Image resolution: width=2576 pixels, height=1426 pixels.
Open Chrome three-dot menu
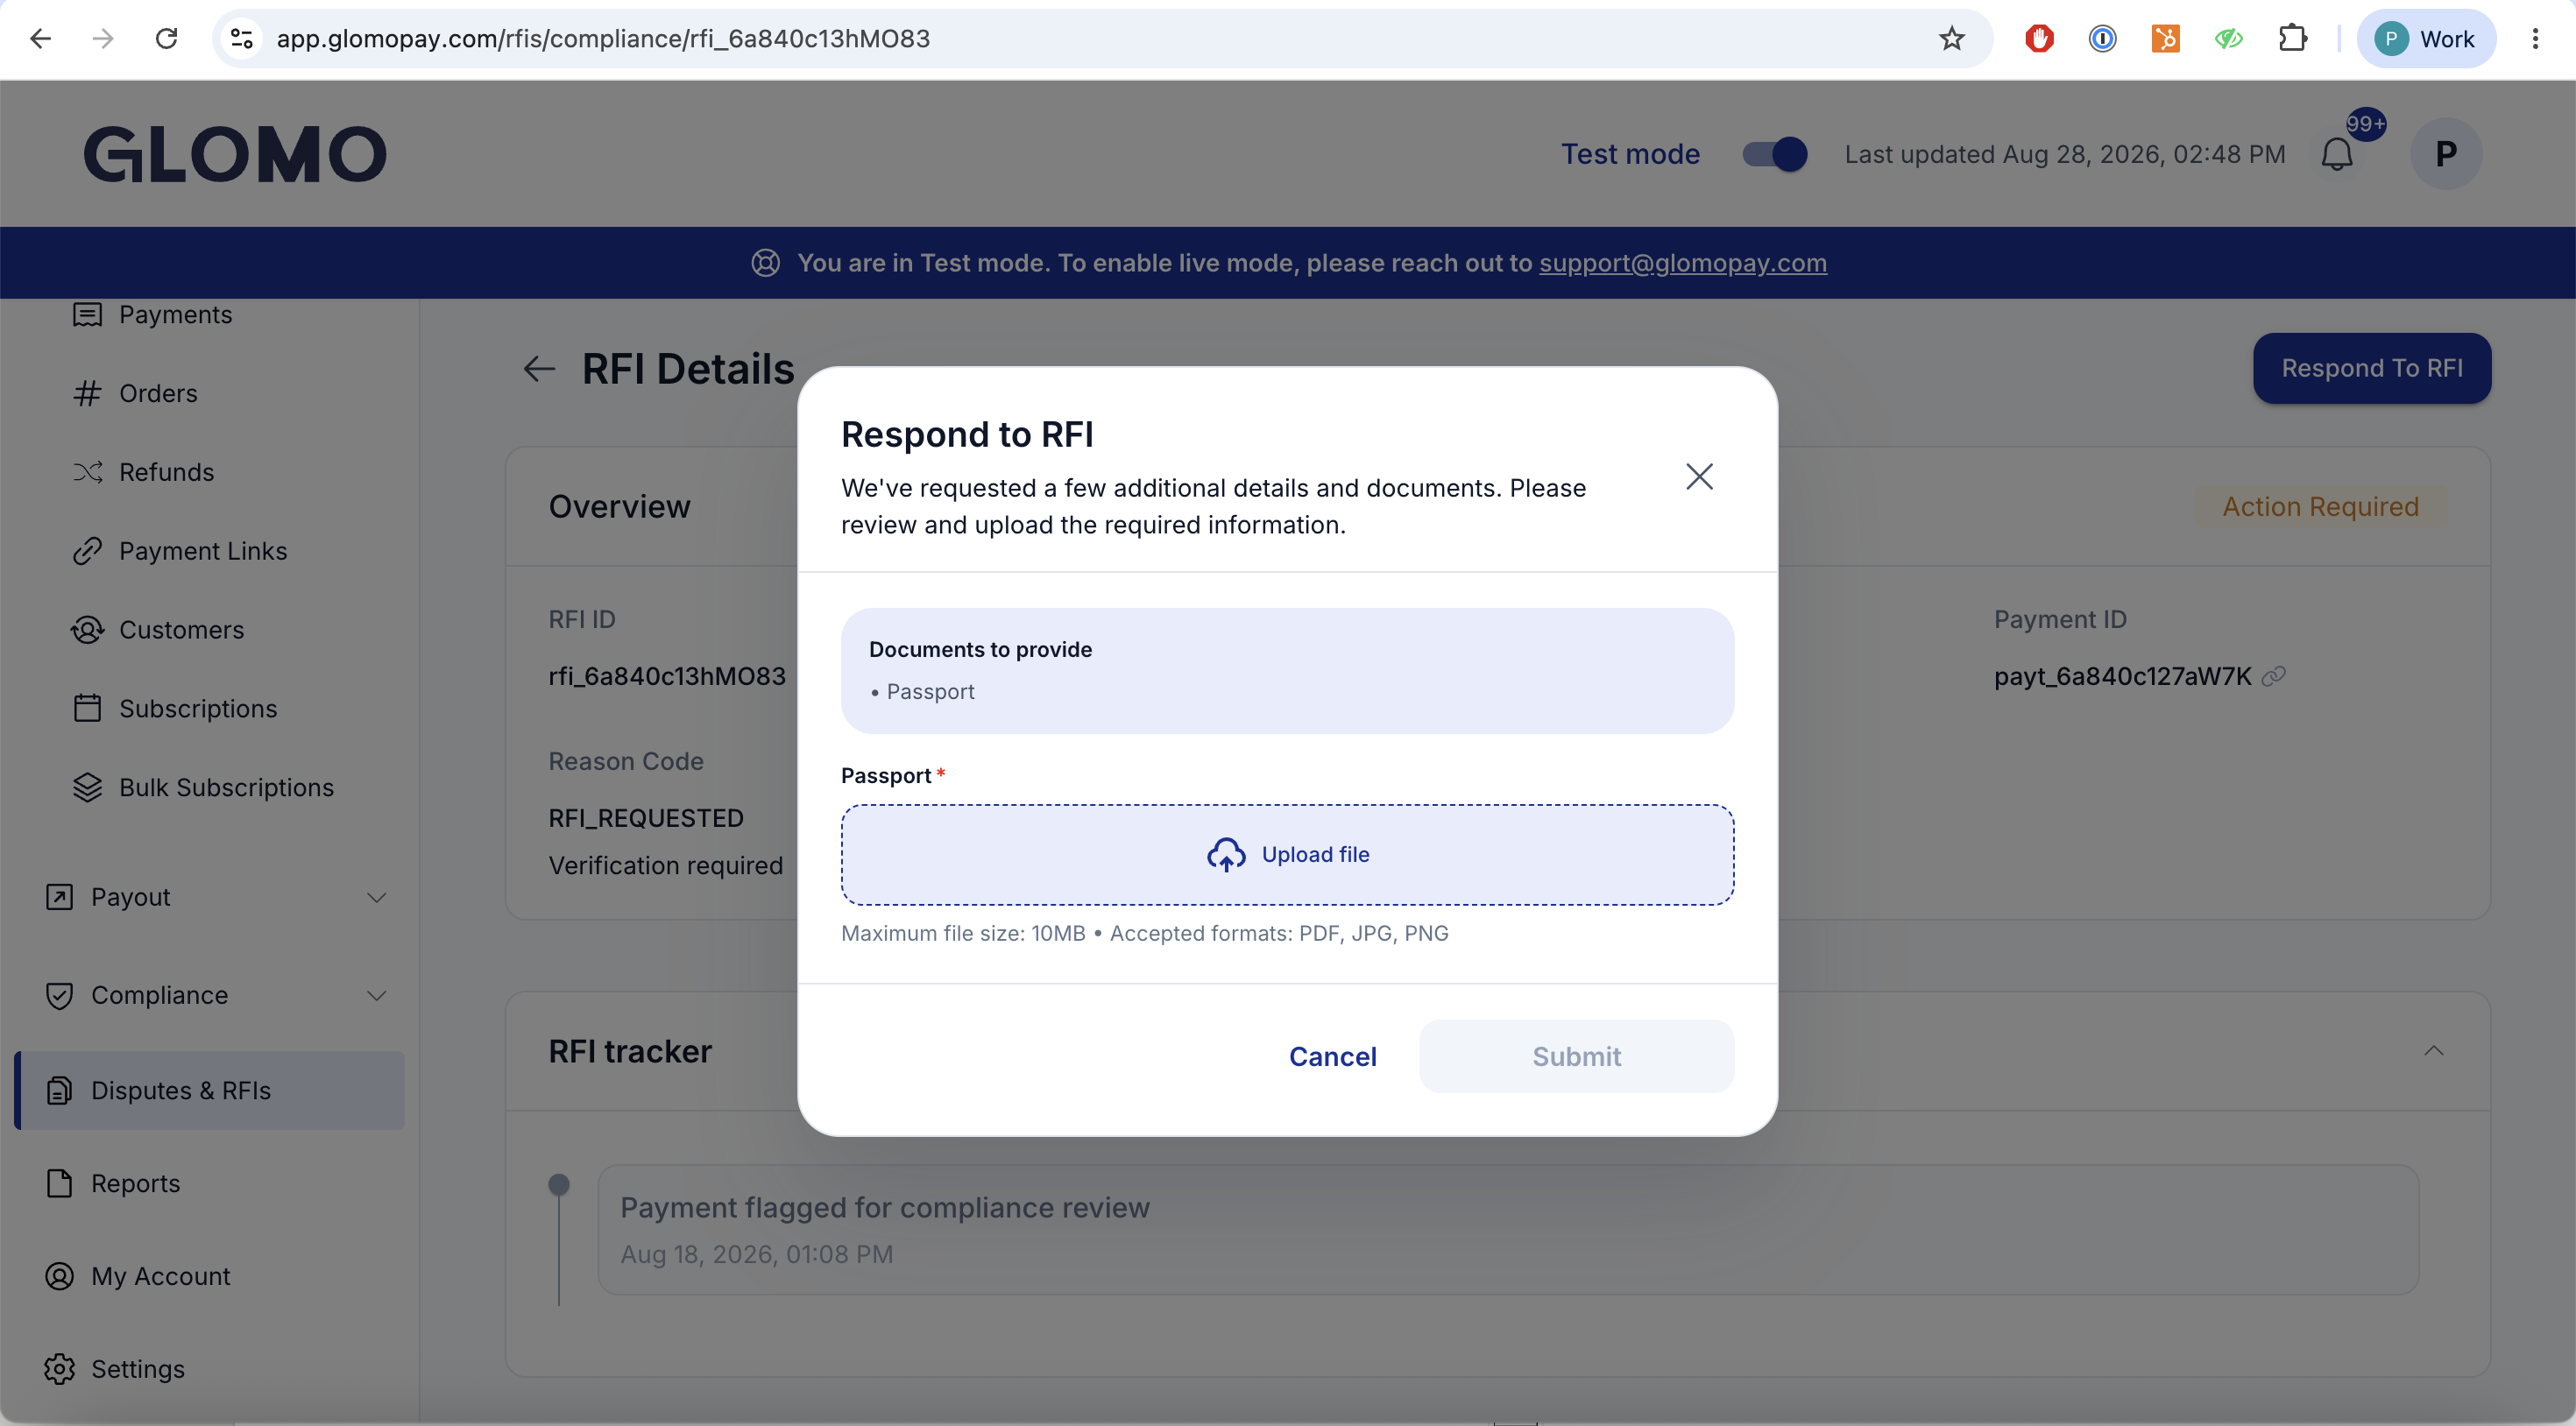pos(2534,39)
